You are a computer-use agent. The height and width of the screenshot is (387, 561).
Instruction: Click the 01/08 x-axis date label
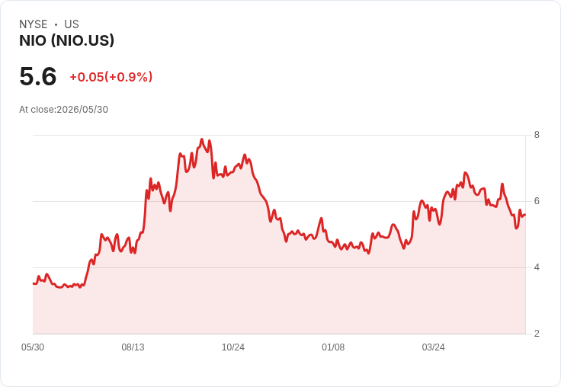[333, 347]
